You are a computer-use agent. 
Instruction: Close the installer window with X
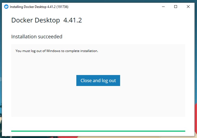pyautogui.click(x=188, y=7)
